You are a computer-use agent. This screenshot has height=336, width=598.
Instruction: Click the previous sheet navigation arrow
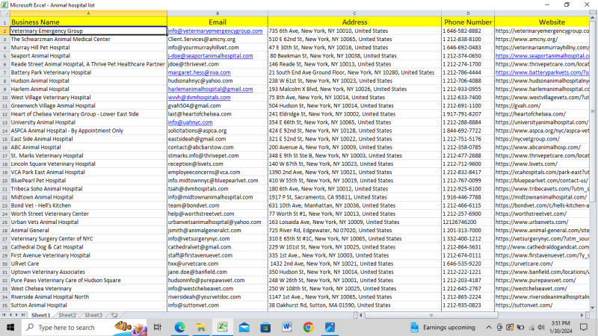pyautogui.click(x=10, y=315)
